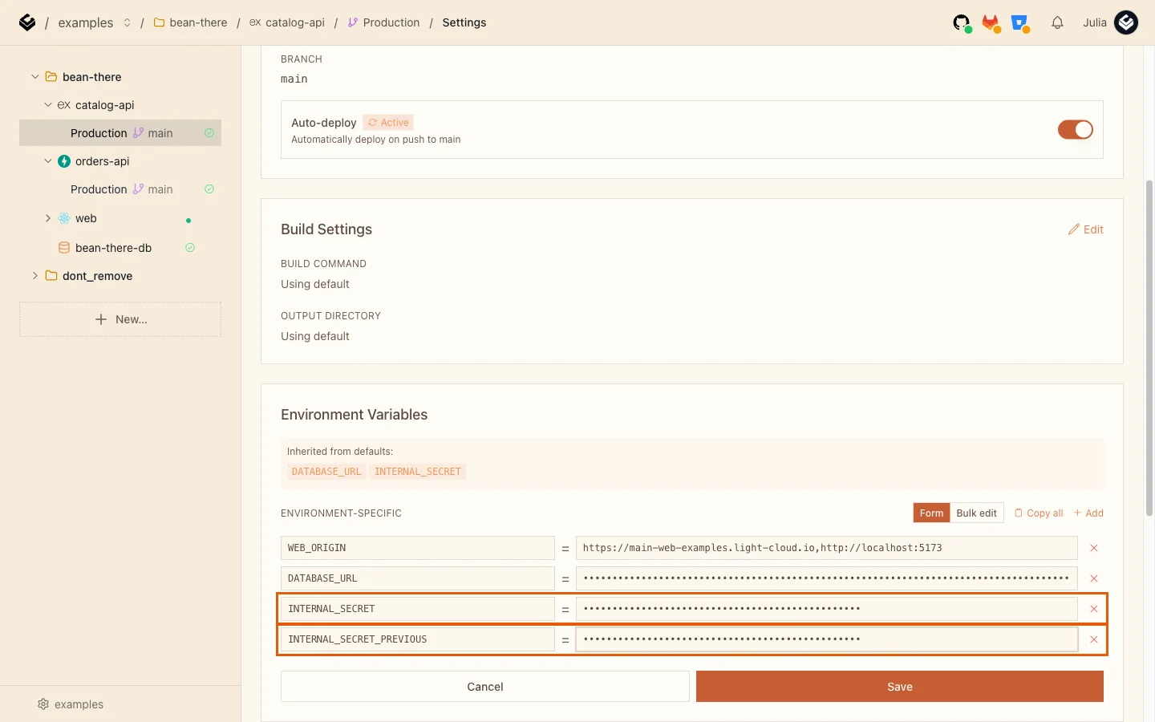1155x722 pixels.
Task: Click the Active auto-deploy badge
Action: pos(388,123)
